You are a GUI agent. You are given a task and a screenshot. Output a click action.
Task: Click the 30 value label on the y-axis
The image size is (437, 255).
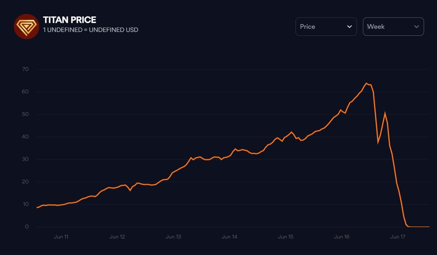26,159
